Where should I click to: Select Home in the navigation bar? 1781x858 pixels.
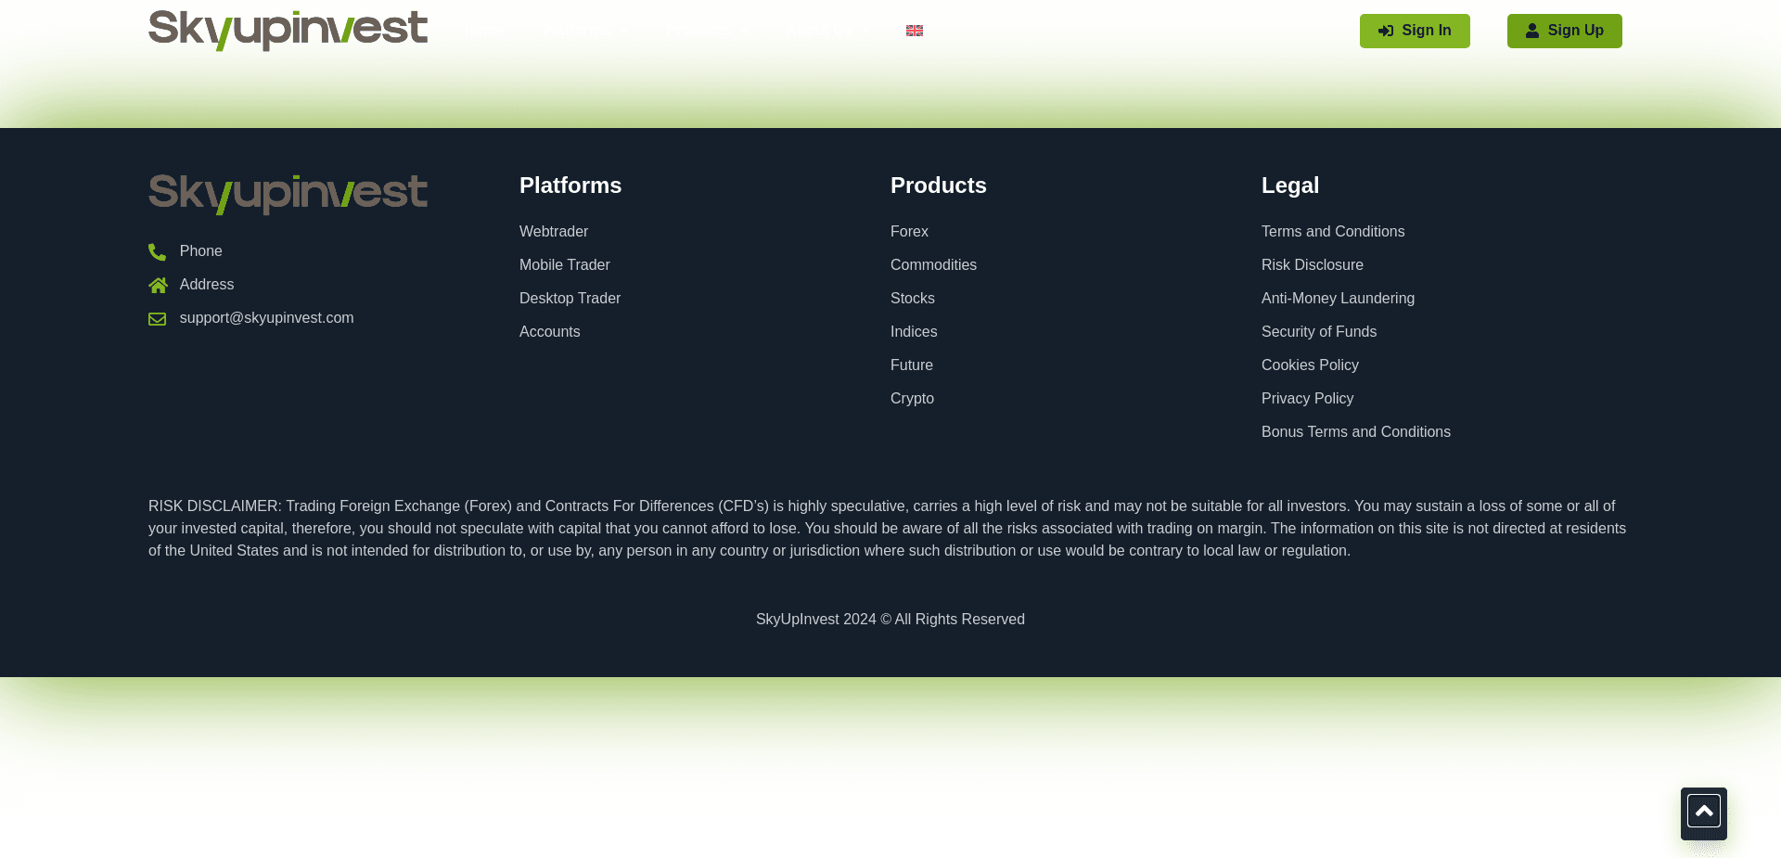pyautogui.click(x=482, y=31)
